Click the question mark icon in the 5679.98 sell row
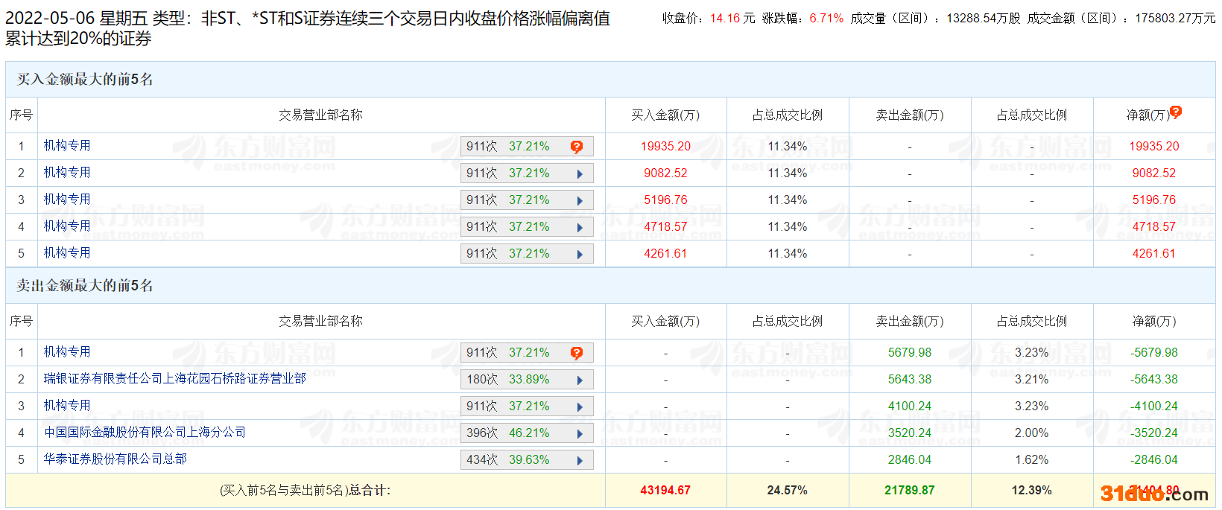This screenshot has height=510, width=1222. coord(576,353)
